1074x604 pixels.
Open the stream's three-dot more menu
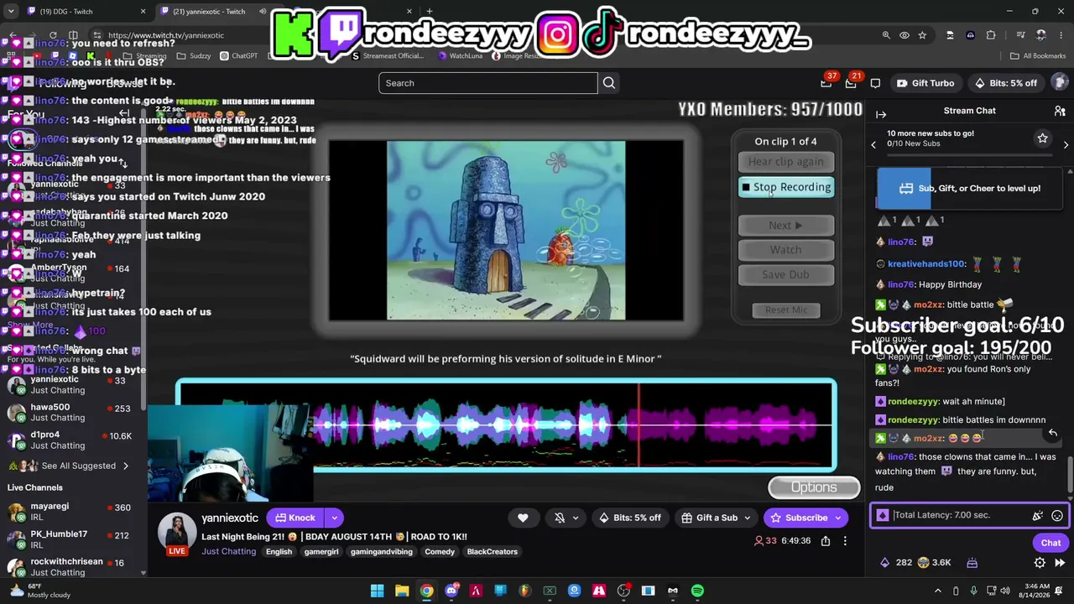845,541
